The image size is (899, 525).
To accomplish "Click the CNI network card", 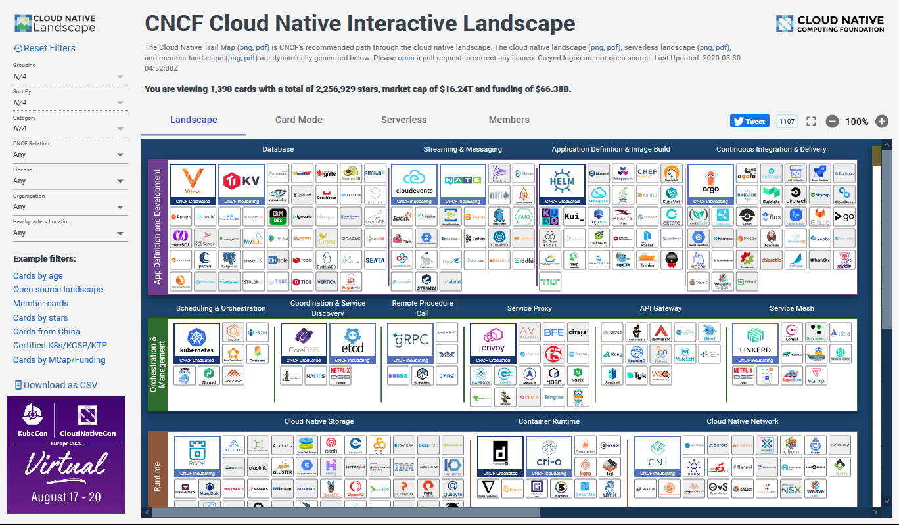I will 657,456.
